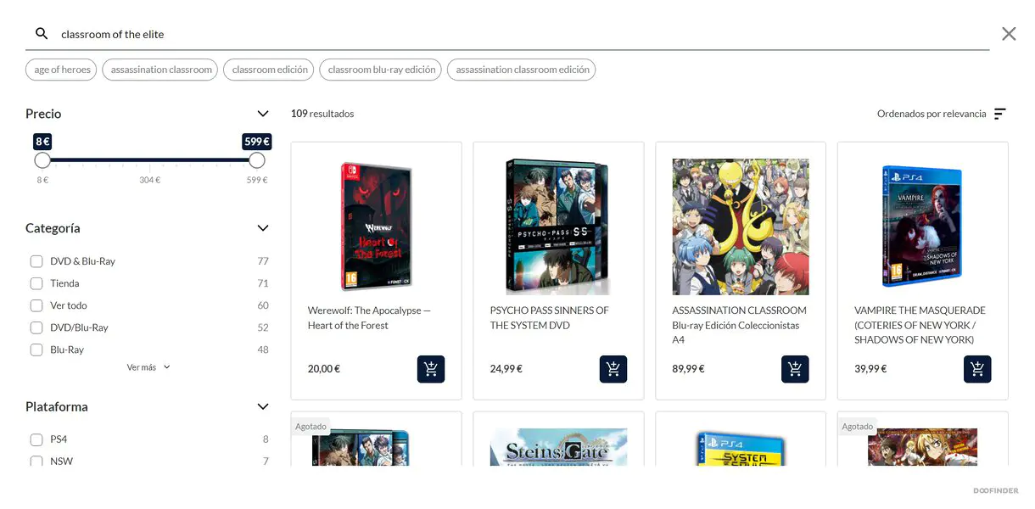Choose the 'classroom edición' suggestion

click(x=270, y=70)
